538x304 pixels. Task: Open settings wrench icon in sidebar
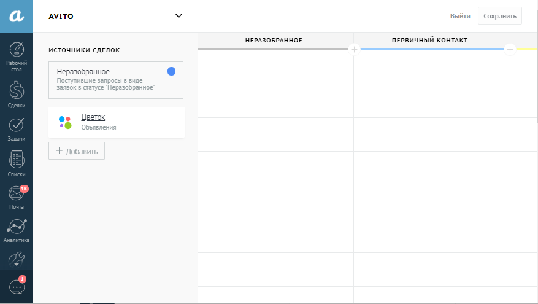click(17, 259)
